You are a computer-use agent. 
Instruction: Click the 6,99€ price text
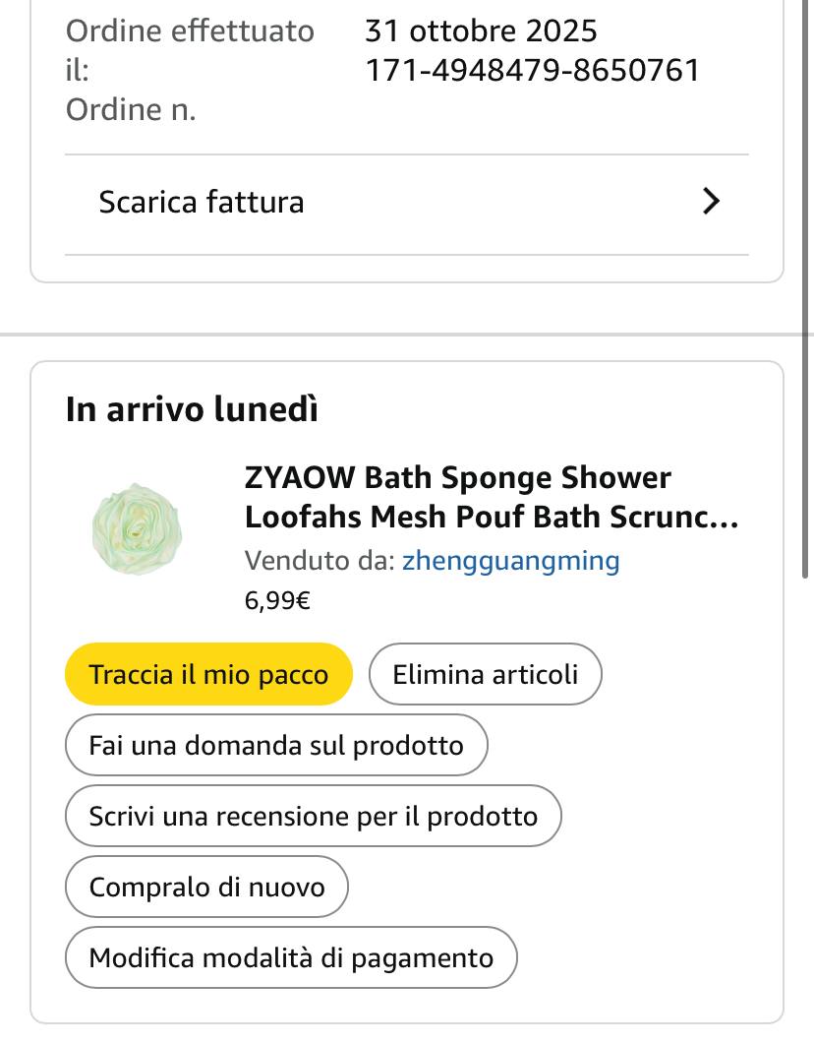point(277,601)
